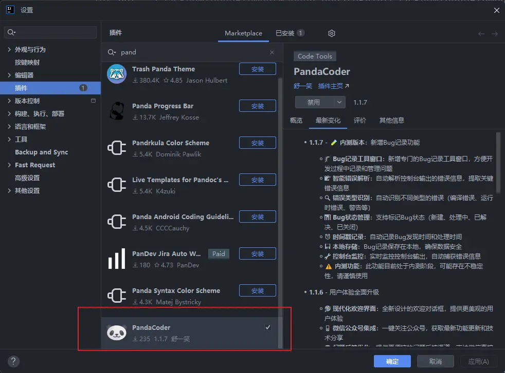Expand the 版本控制 settings category
The width and height of the screenshot is (505, 373).
(x=9, y=101)
